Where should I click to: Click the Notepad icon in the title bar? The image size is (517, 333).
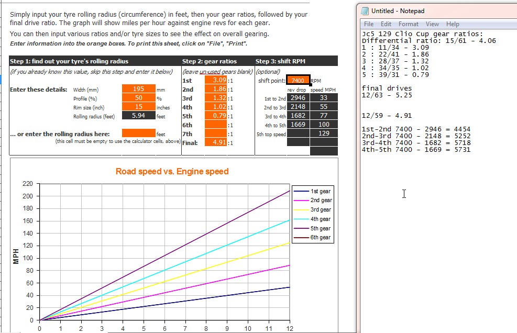click(x=366, y=11)
